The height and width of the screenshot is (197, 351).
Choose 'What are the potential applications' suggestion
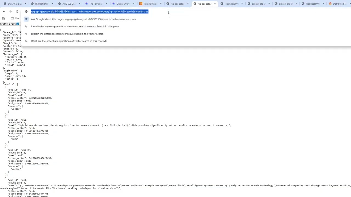186,41
